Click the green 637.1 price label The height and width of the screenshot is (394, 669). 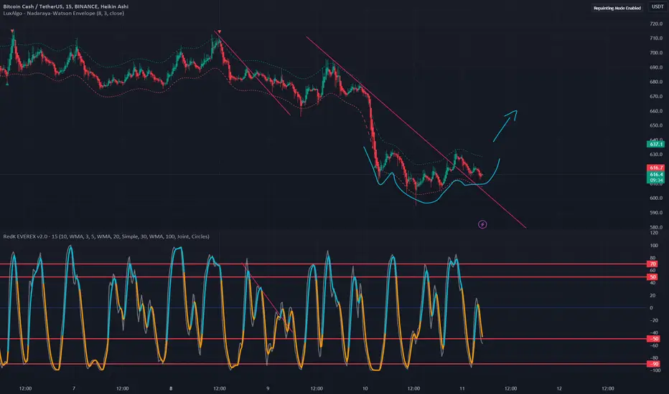[656, 145]
